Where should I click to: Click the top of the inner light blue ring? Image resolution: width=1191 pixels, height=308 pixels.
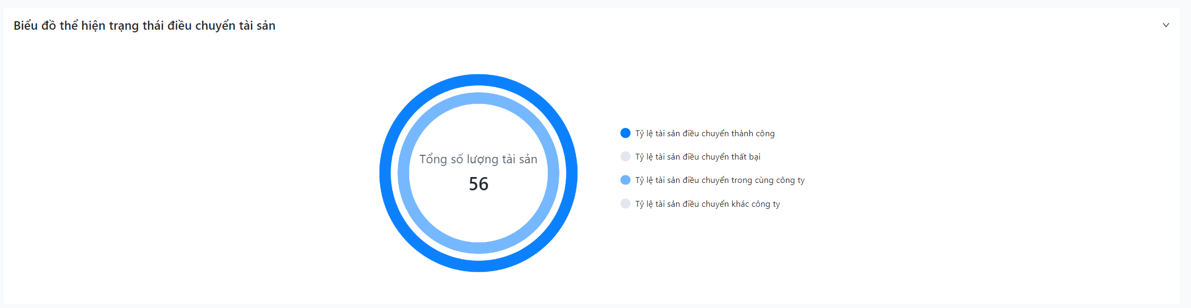click(478, 98)
